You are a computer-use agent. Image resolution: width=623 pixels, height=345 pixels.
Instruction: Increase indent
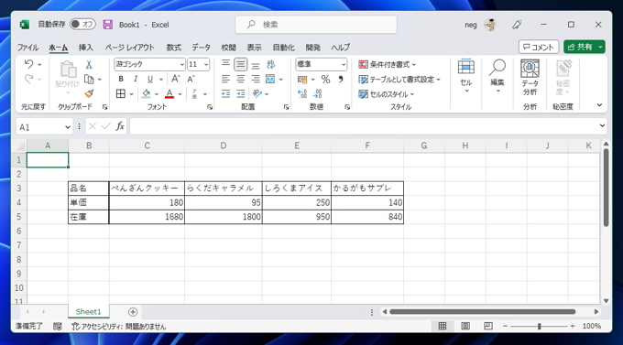(240, 93)
